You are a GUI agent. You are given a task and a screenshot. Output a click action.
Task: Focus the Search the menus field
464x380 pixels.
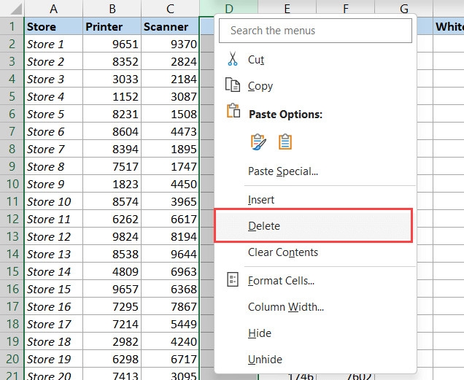click(x=315, y=31)
